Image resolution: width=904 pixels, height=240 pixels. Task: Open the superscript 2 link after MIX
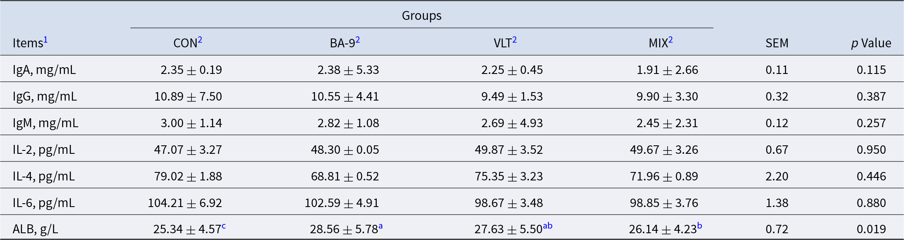[x=670, y=40]
